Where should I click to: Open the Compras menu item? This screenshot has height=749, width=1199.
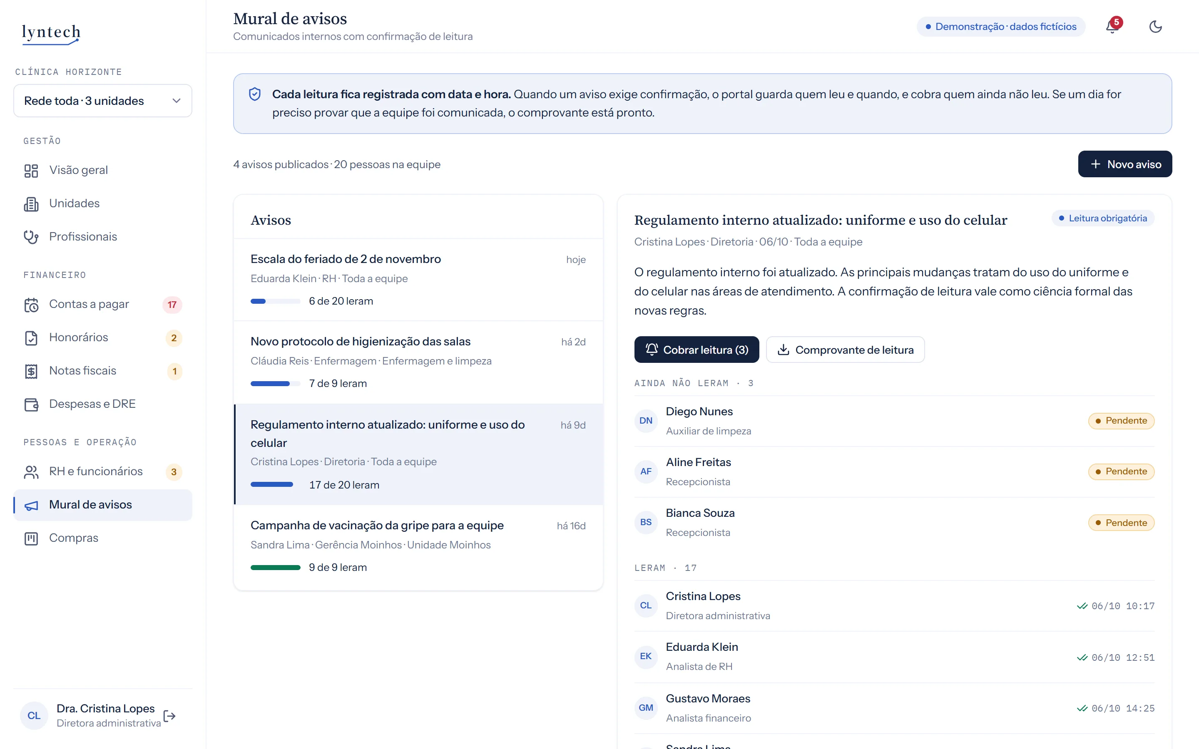pos(102,538)
